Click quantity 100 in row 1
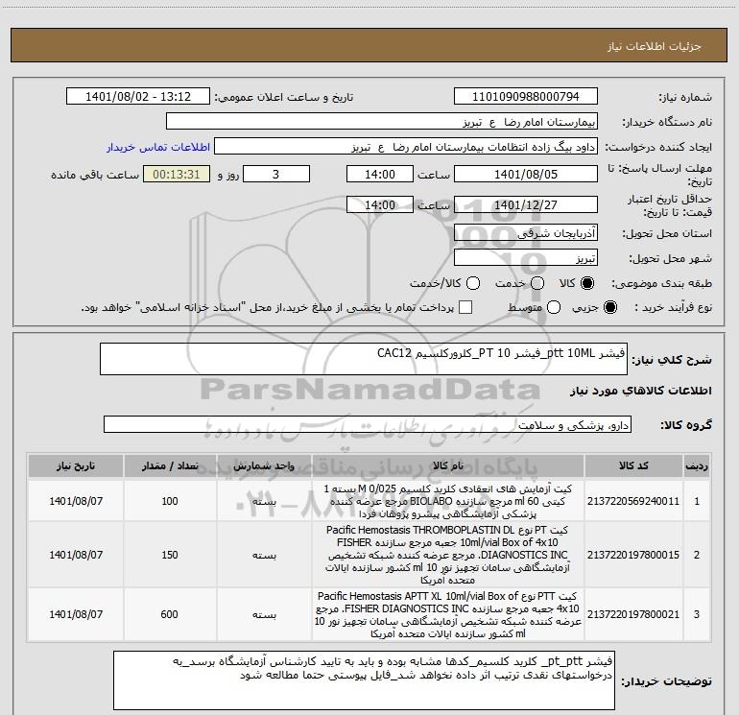Screen dimensions: 739x715 click(x=170, y=501)
